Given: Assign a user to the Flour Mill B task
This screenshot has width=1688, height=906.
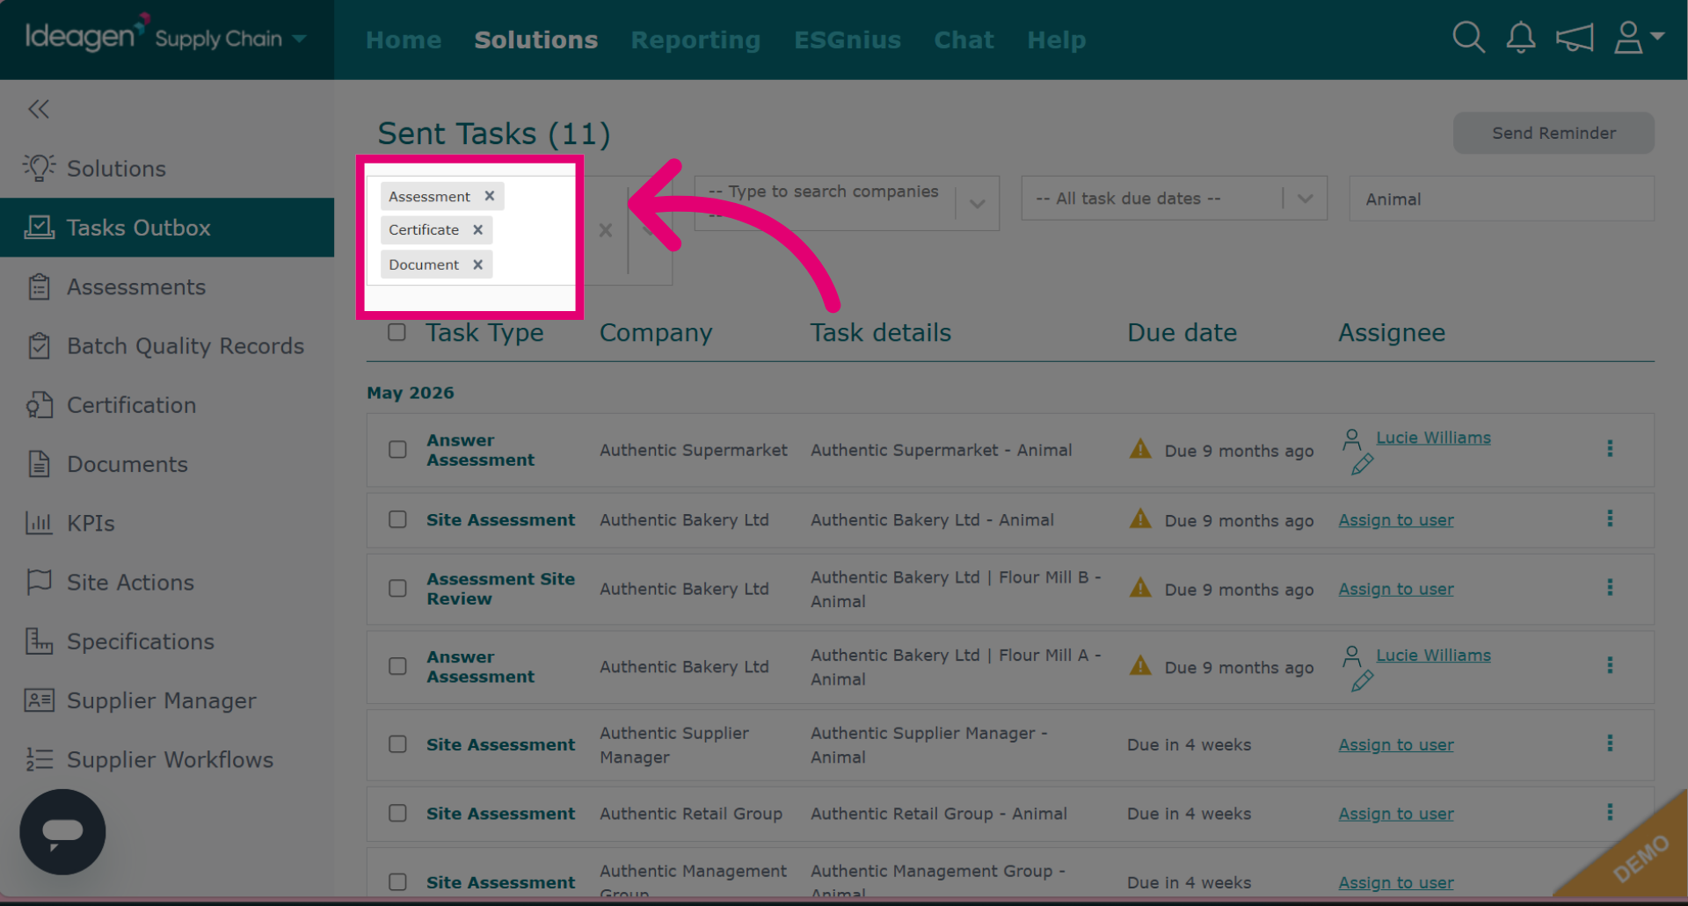Looking at the screenshot, I should point(1396,589).
